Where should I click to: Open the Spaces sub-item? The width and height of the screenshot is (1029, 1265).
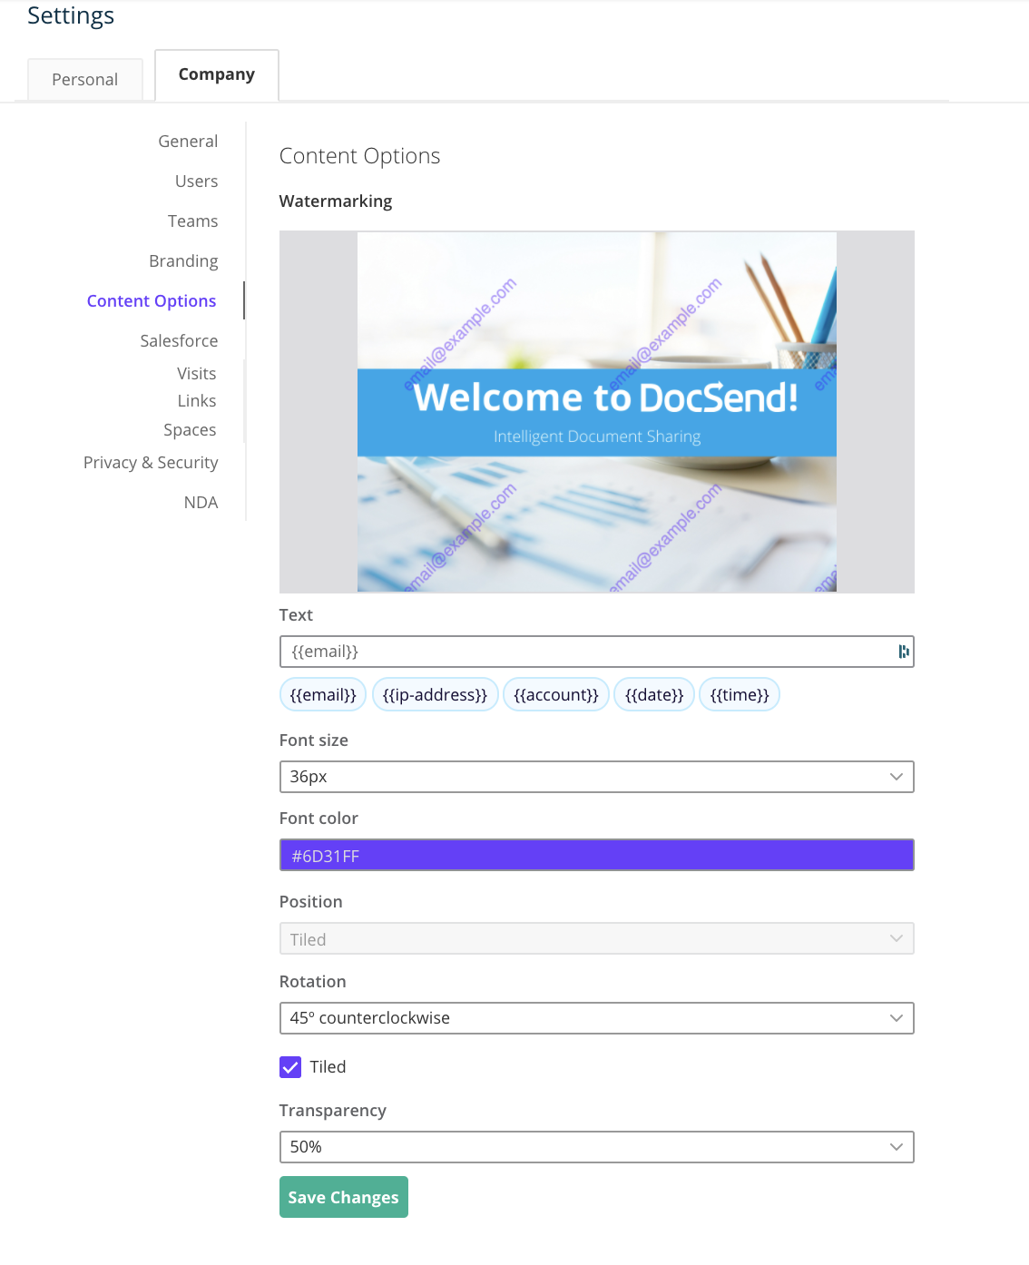click(x=190, y=430)
